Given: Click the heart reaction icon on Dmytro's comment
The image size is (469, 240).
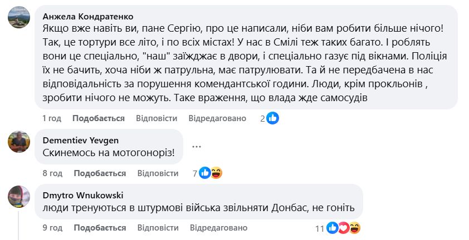Looking at the screenshot, I should (344, 228).
